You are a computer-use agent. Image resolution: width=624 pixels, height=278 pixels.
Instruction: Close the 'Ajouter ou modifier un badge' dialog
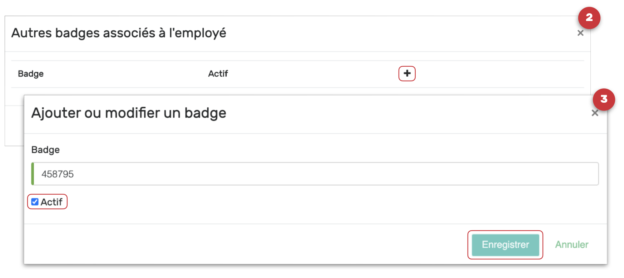[x=595, y=113]
